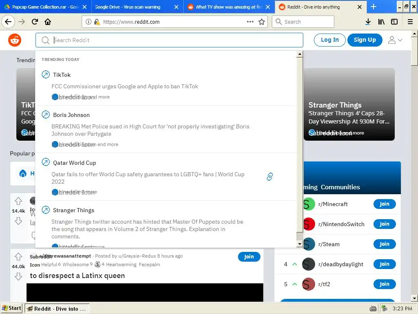
Task: Join the r/Steam community
Action: (385, 244)
